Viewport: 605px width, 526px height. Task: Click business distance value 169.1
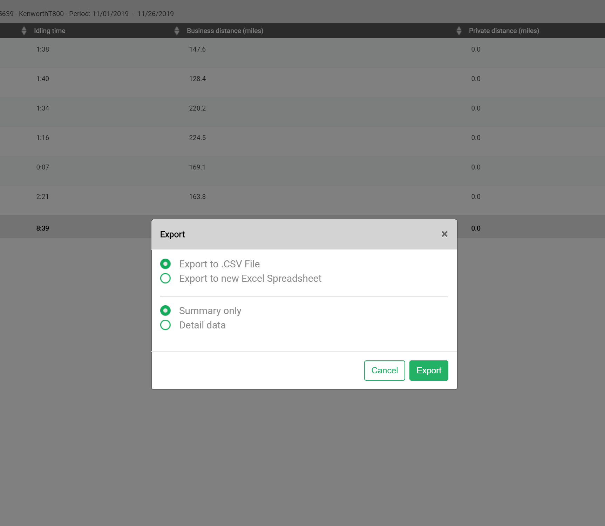pos(197,167)
